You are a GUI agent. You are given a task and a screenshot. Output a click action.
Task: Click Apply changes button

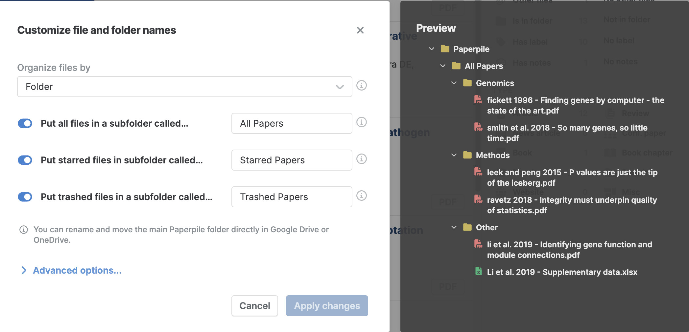click(x=327, y=306)
